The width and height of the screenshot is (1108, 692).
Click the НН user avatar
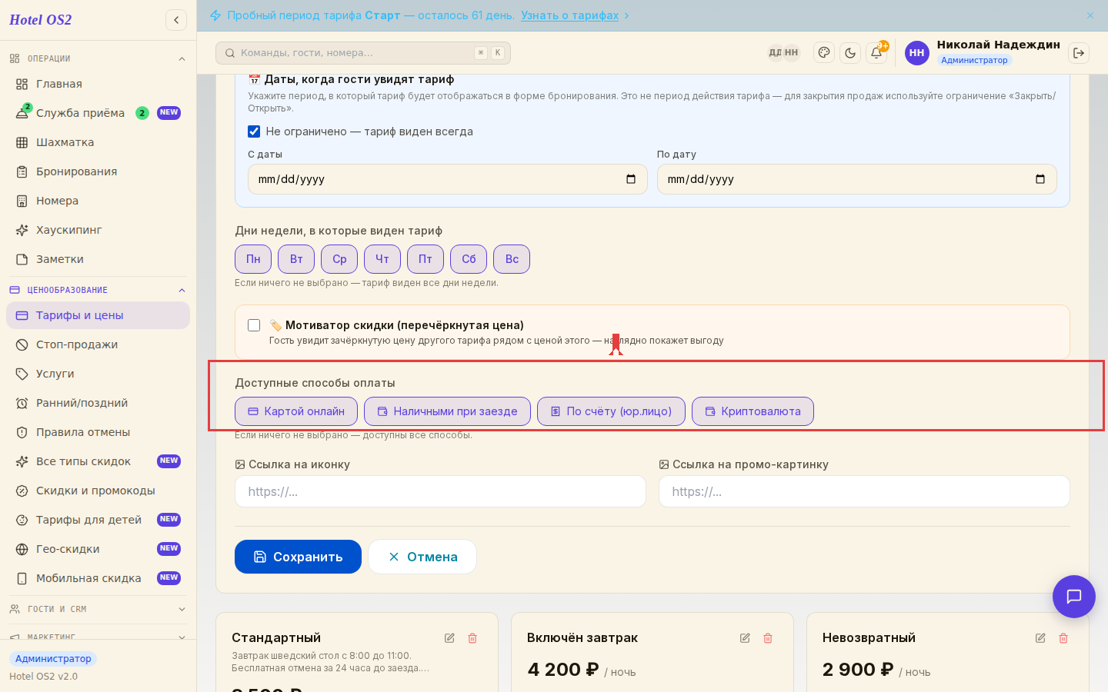[x=917, y=53]
